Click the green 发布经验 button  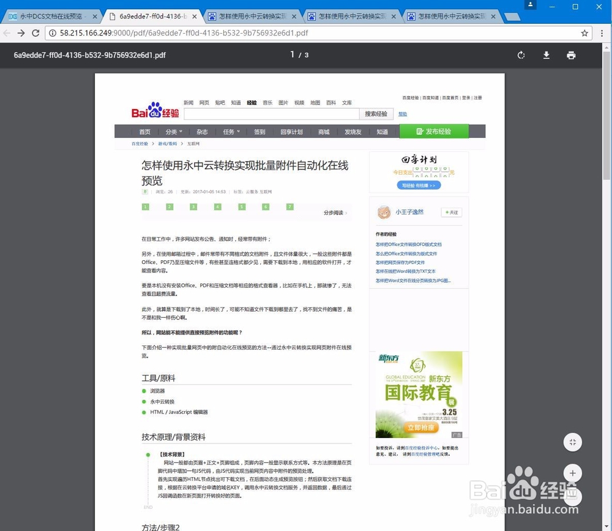[x=433, y=131]
